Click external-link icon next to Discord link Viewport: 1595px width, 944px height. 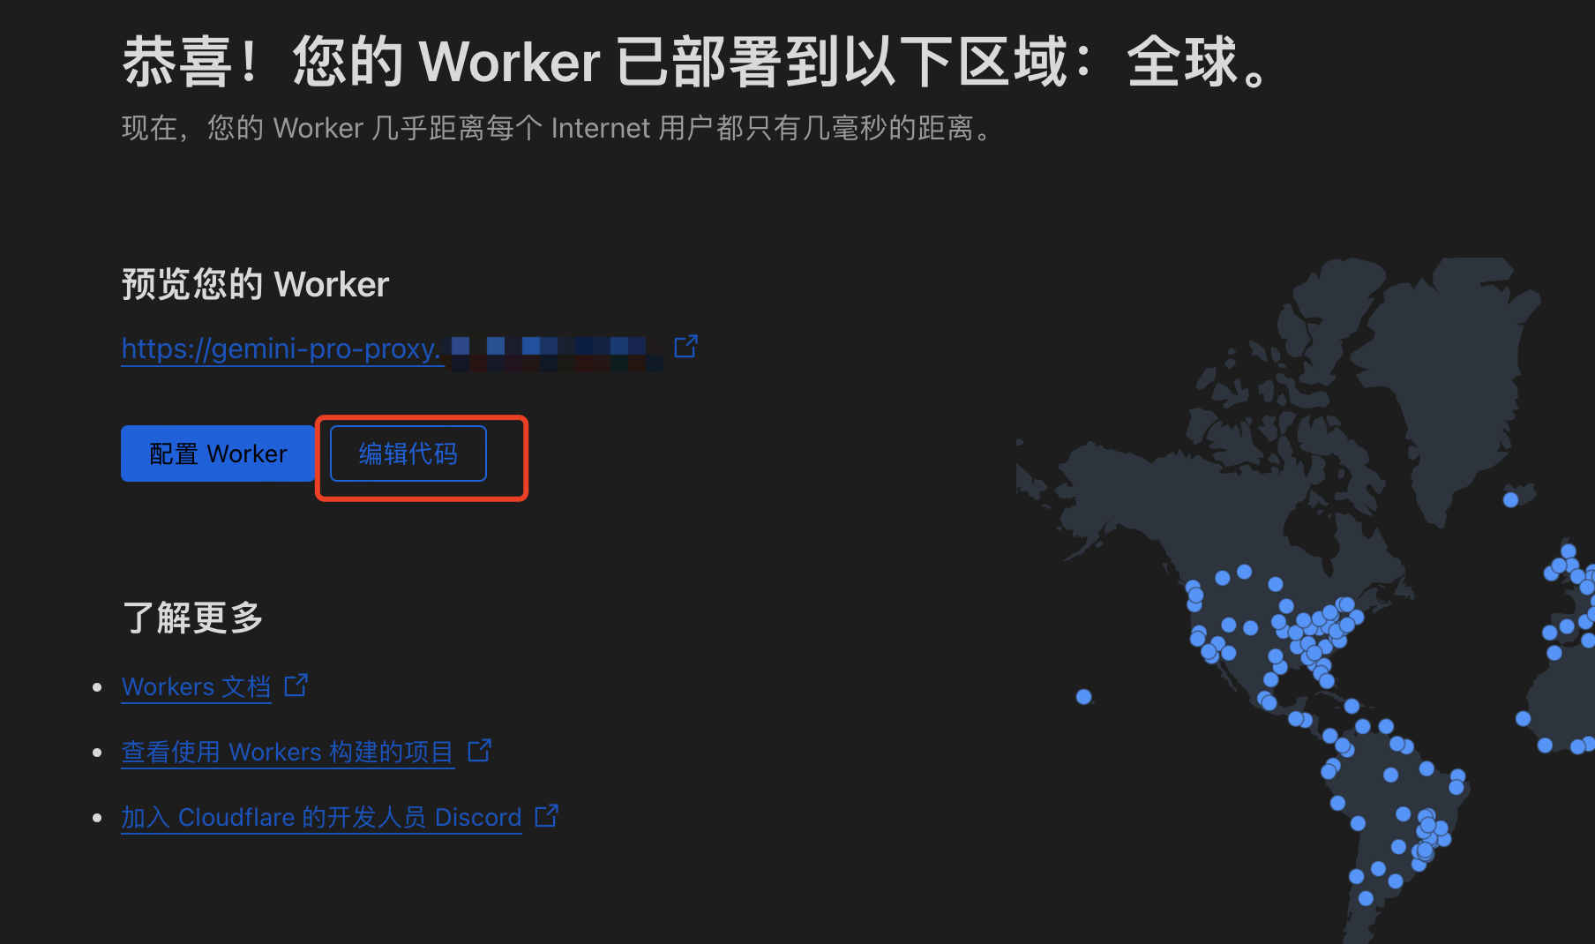point(547,816)
